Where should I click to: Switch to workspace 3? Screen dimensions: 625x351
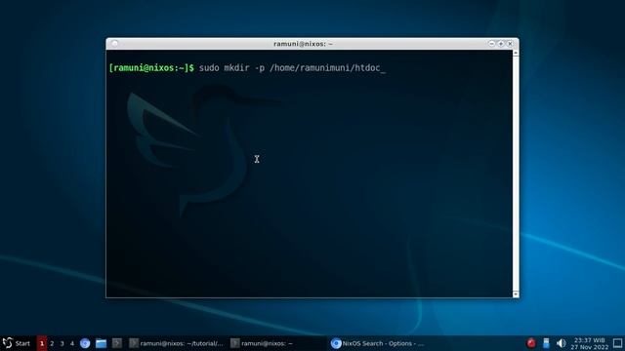tap(62, 343)
